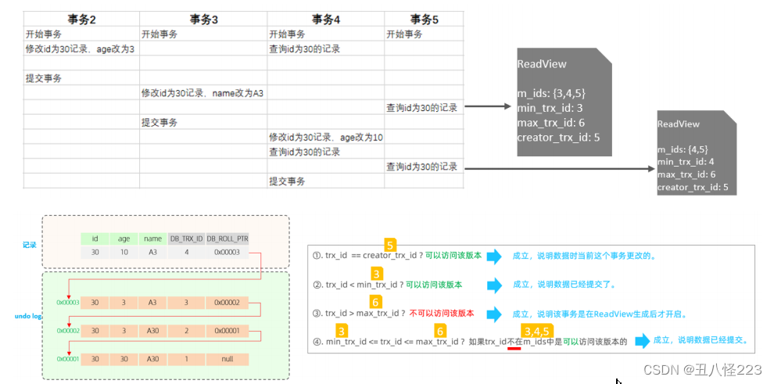Viewport: 774px width, 384px height.
Task: Select age value 10 in record row
Action: pos(124,252)
